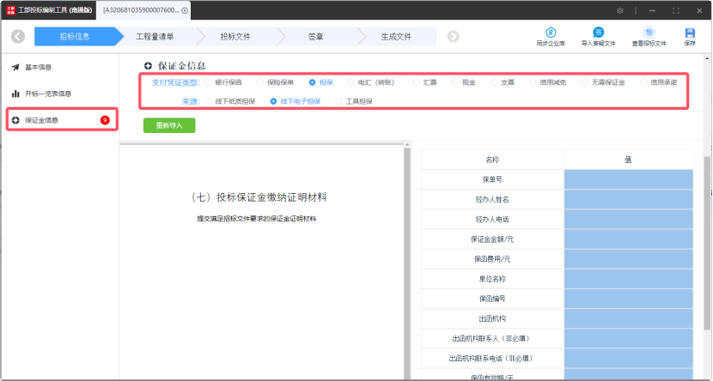Click the green 重新导入 button
The height and width of the screenshot is (381, 713).
pos(169,124)
